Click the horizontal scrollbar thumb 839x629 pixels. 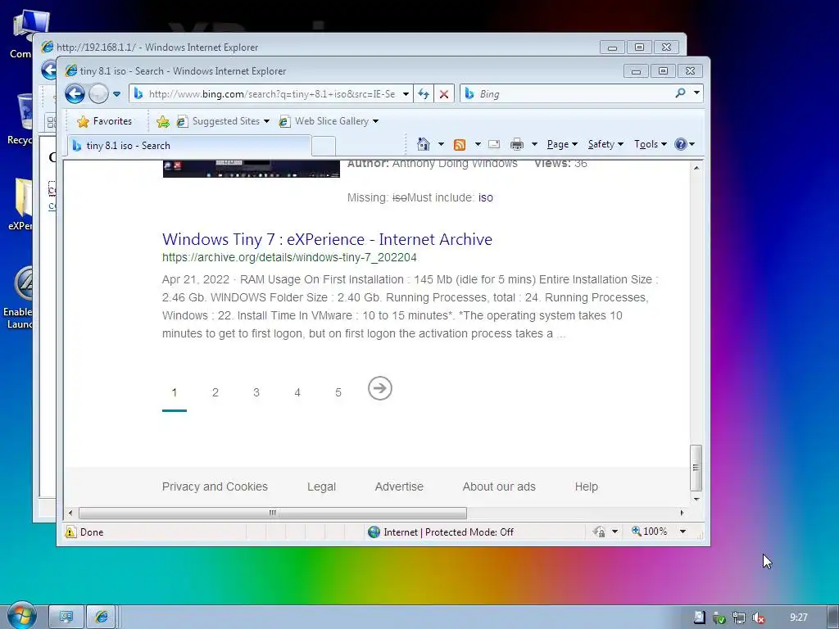(x=273, y=513)
